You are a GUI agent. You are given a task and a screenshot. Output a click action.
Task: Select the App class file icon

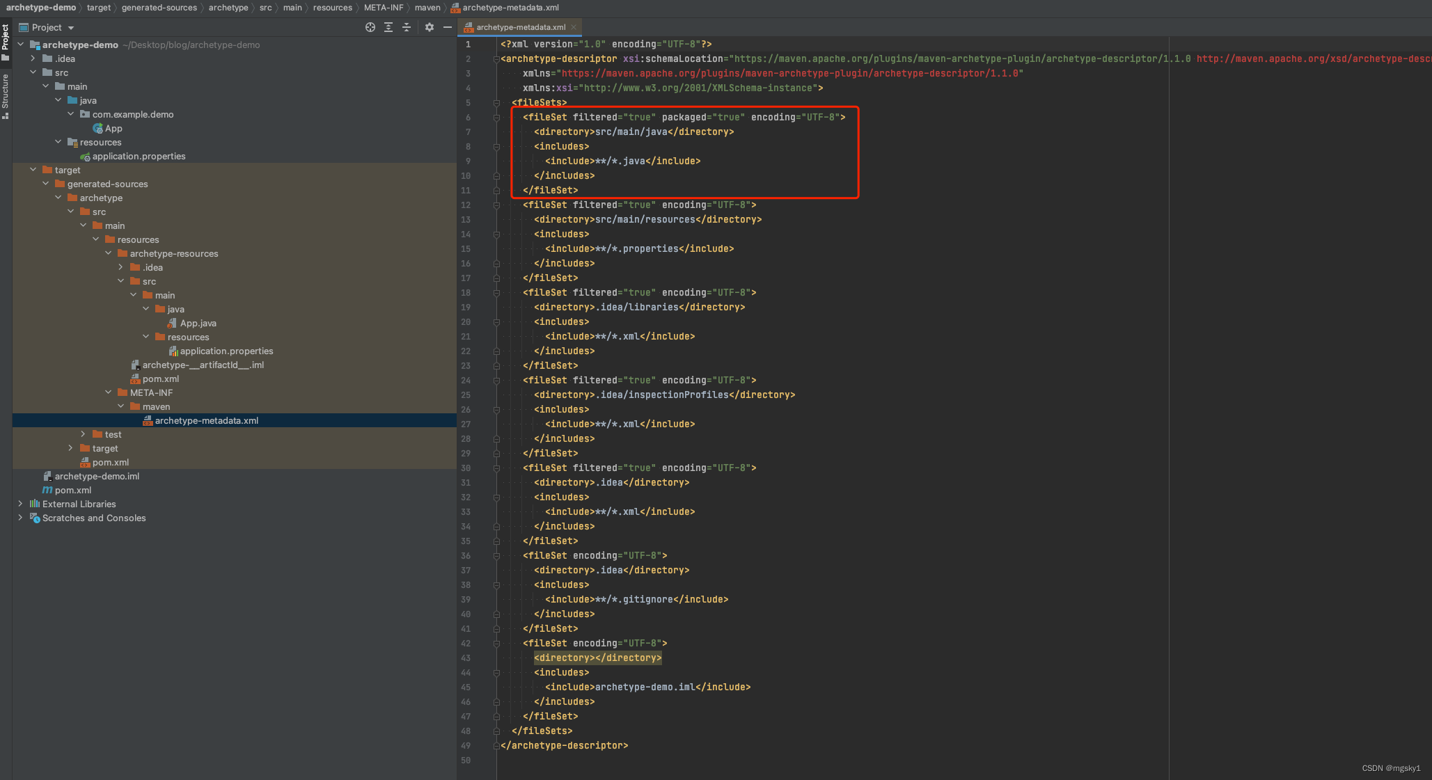click(x=98, y=128)
